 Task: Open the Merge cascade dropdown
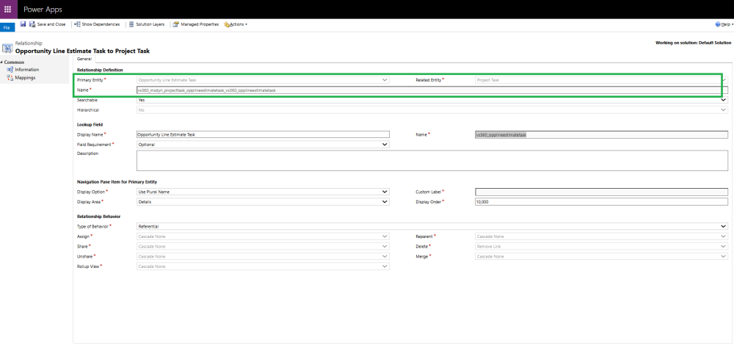(x=601, y=256)
